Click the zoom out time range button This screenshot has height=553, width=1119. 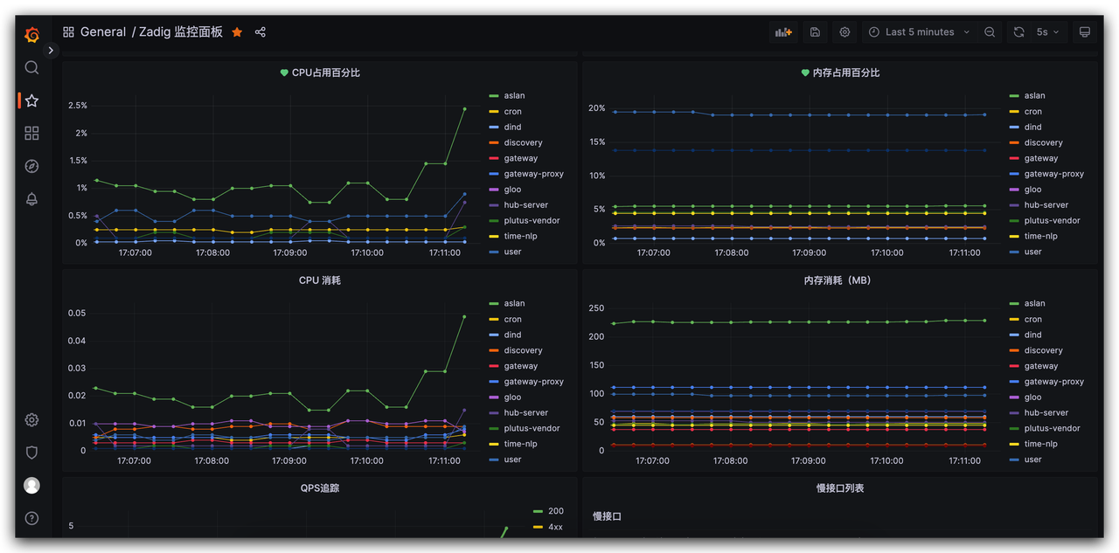990,32
